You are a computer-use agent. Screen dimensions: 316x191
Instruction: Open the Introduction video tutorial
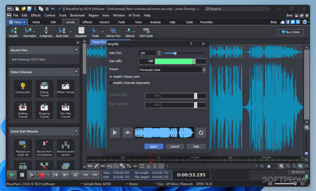pos(23,88)
